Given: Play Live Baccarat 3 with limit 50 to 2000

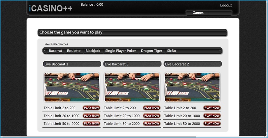Looking at the screenshot, I should pyautogui.click(x=152, y=124).
